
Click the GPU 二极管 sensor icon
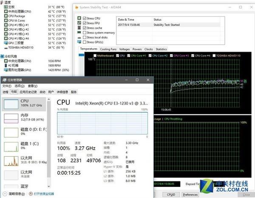tap(6, 43)
